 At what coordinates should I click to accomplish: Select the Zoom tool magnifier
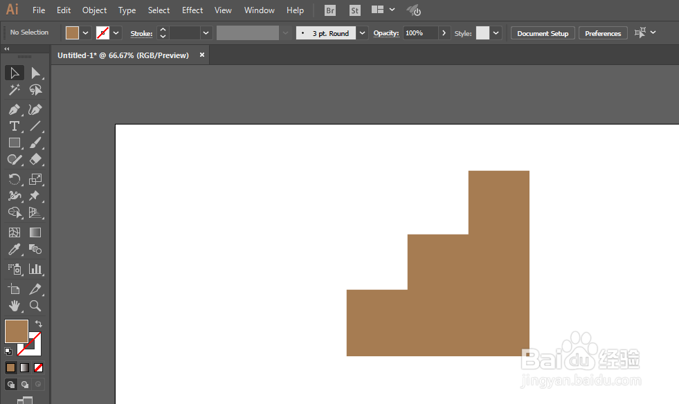coord(35,306)
